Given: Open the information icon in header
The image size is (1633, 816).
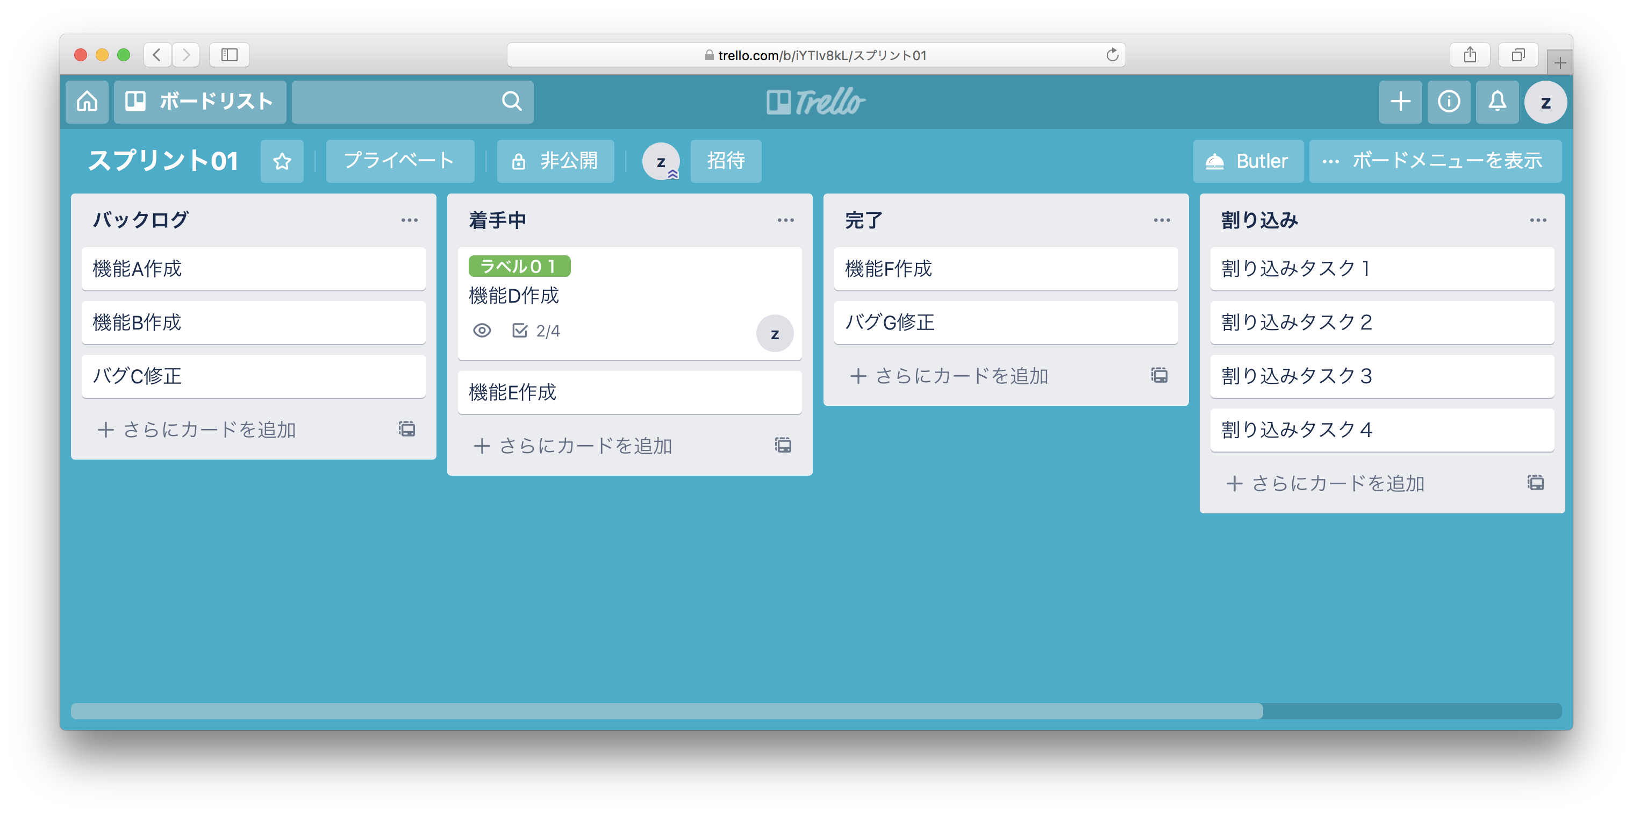Looking at the screenshot, I should tap(1449, 102).
